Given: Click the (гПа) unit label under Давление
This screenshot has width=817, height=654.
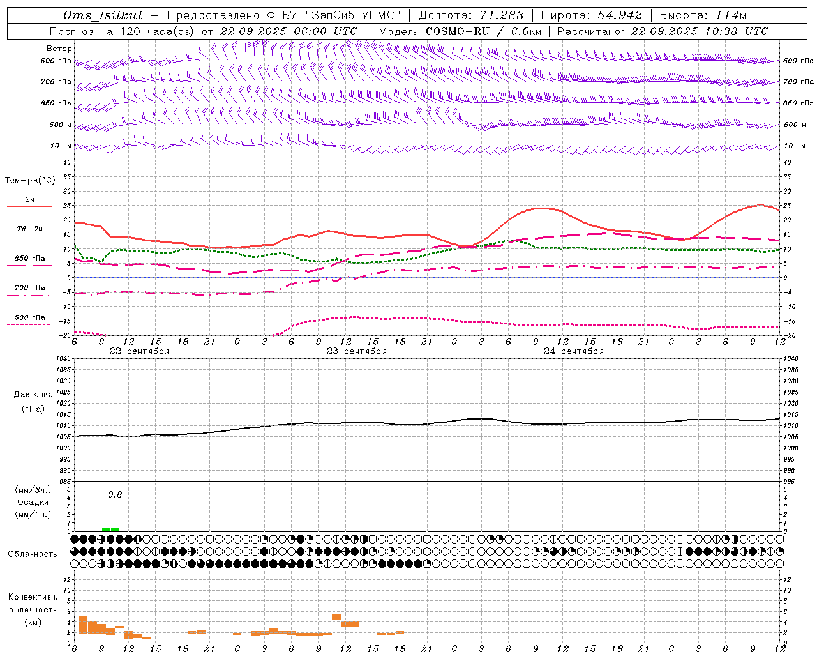Looking at the screenshot, I should (33, 409).
